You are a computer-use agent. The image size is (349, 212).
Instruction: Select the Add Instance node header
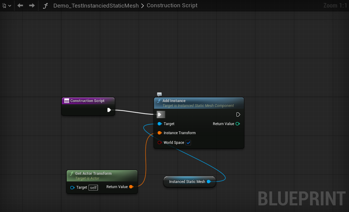click(199, 103)
